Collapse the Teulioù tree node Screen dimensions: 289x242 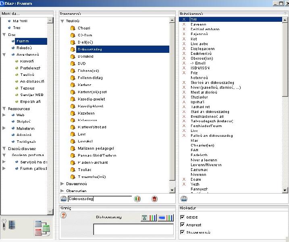(x=62, y=21)
